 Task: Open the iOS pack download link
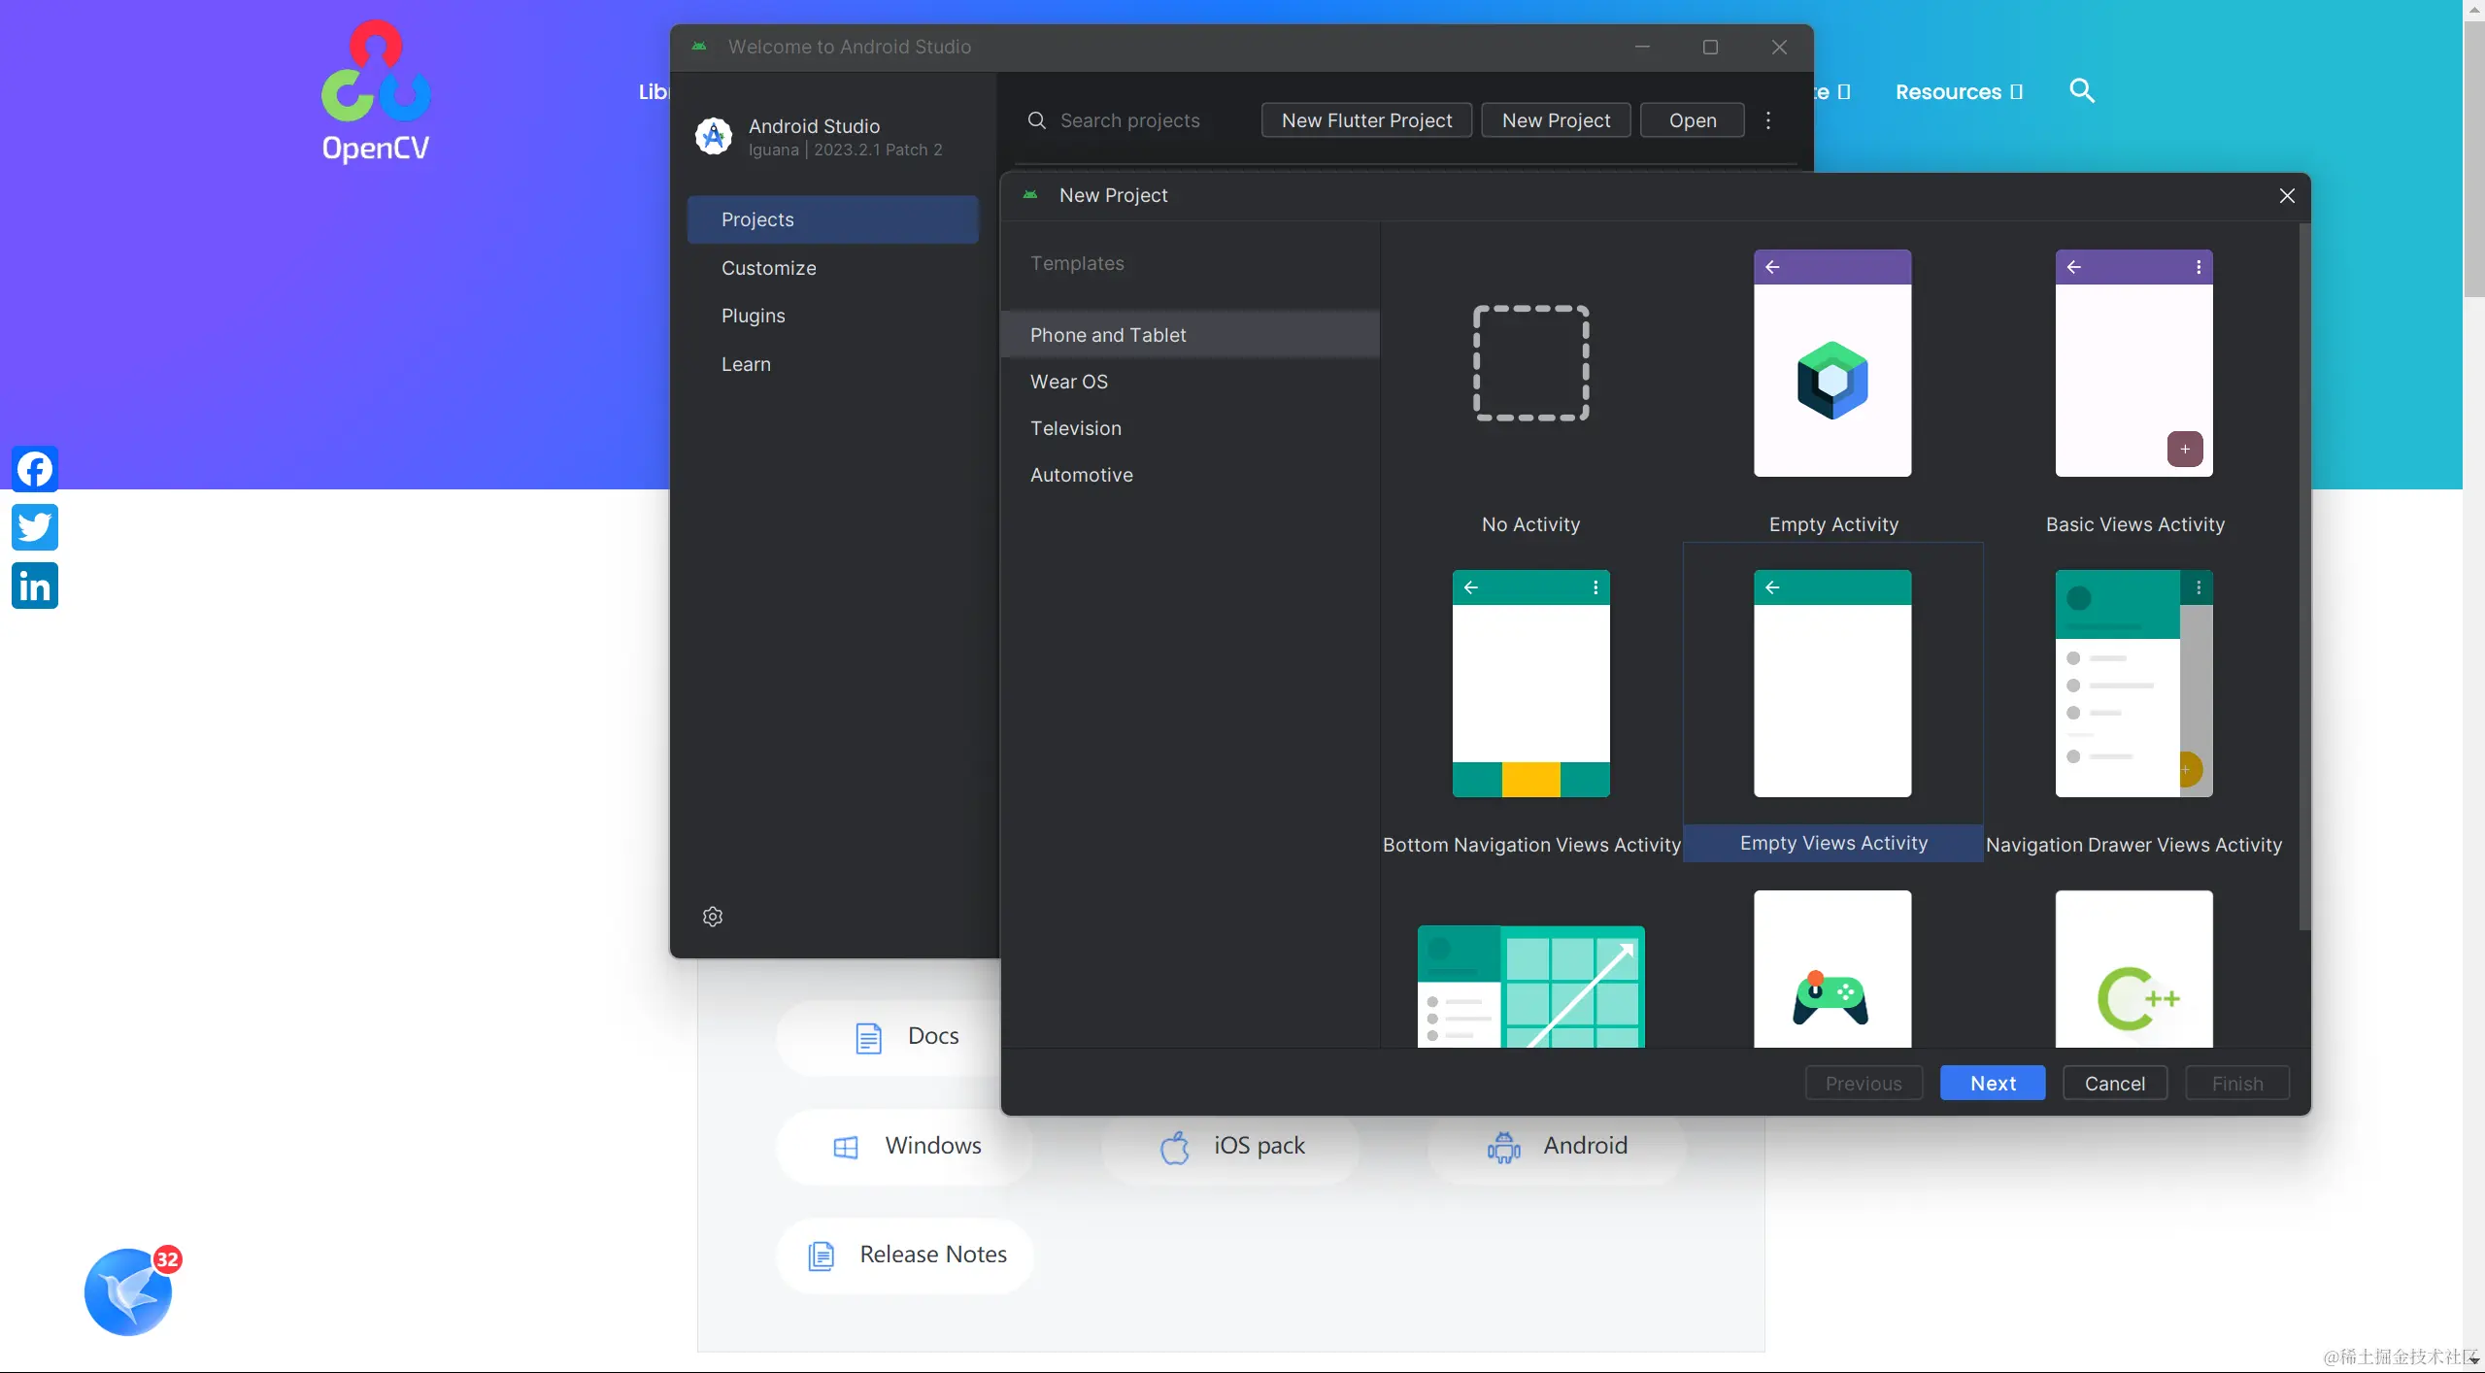[x=1231, y=1146]
